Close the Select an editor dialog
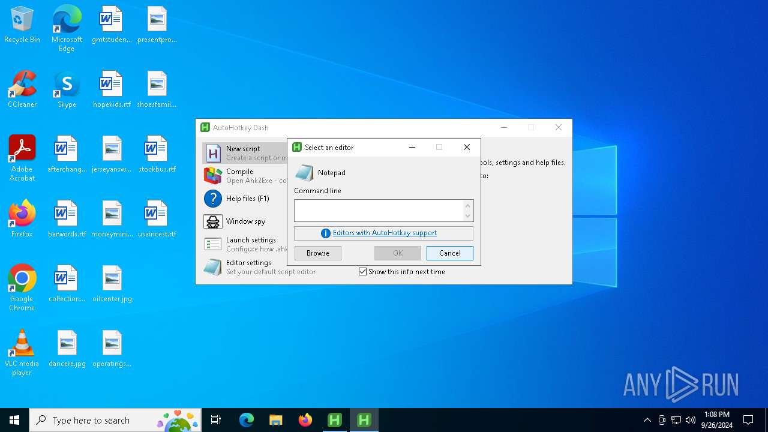The height and width of the screenshot is (432, 768). coord(467,148)
